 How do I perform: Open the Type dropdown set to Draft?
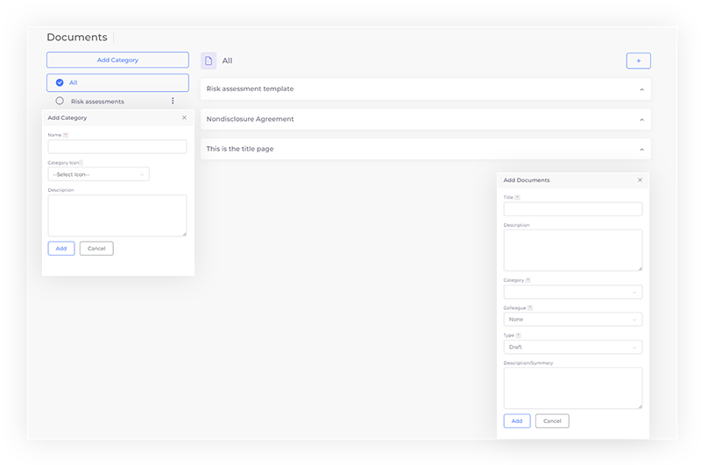click(572, 347)
